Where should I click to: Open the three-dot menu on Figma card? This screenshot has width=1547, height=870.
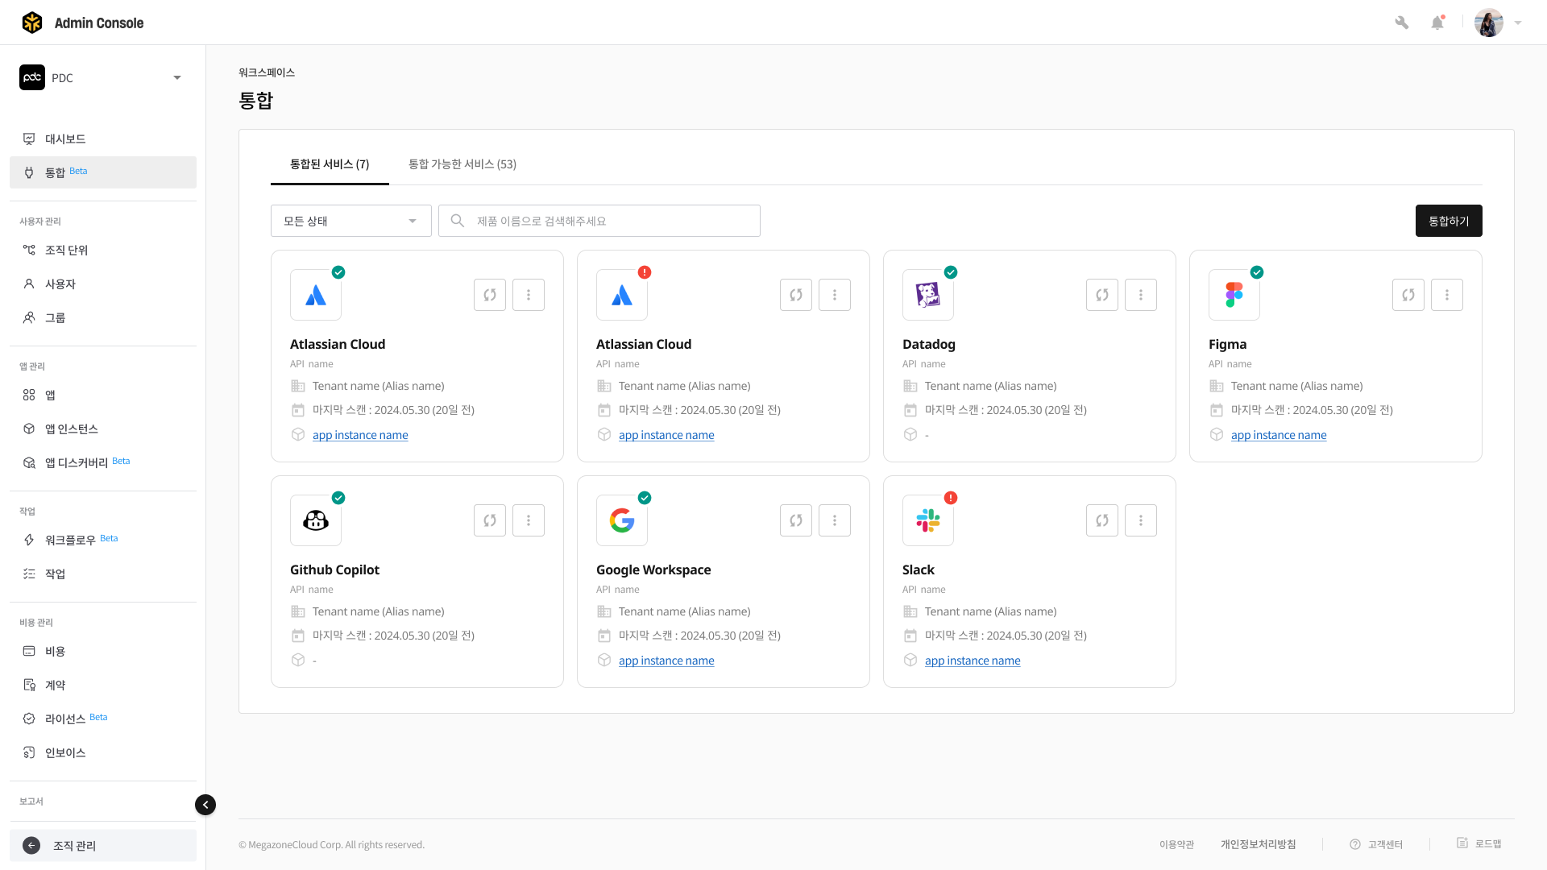tap(1447, 295)
